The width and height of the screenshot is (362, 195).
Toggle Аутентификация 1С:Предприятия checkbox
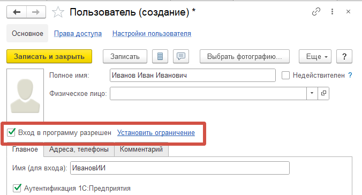pos(17,188)
